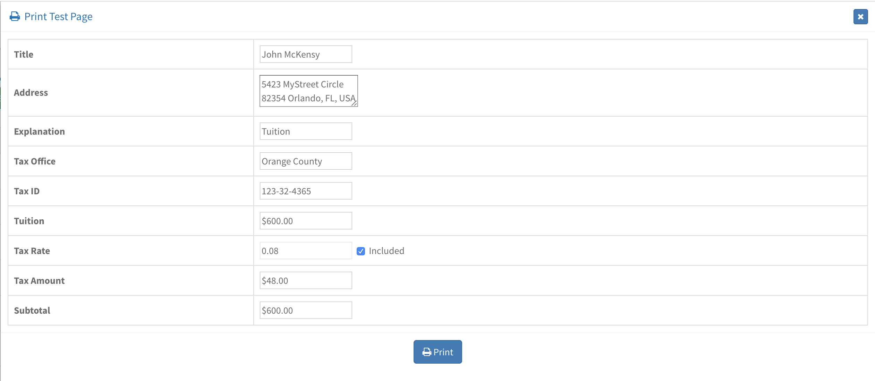Screen dimensions: 875x381
Task: Select the Tax Rate input showing 0.08
Action: tap(306, 251)
